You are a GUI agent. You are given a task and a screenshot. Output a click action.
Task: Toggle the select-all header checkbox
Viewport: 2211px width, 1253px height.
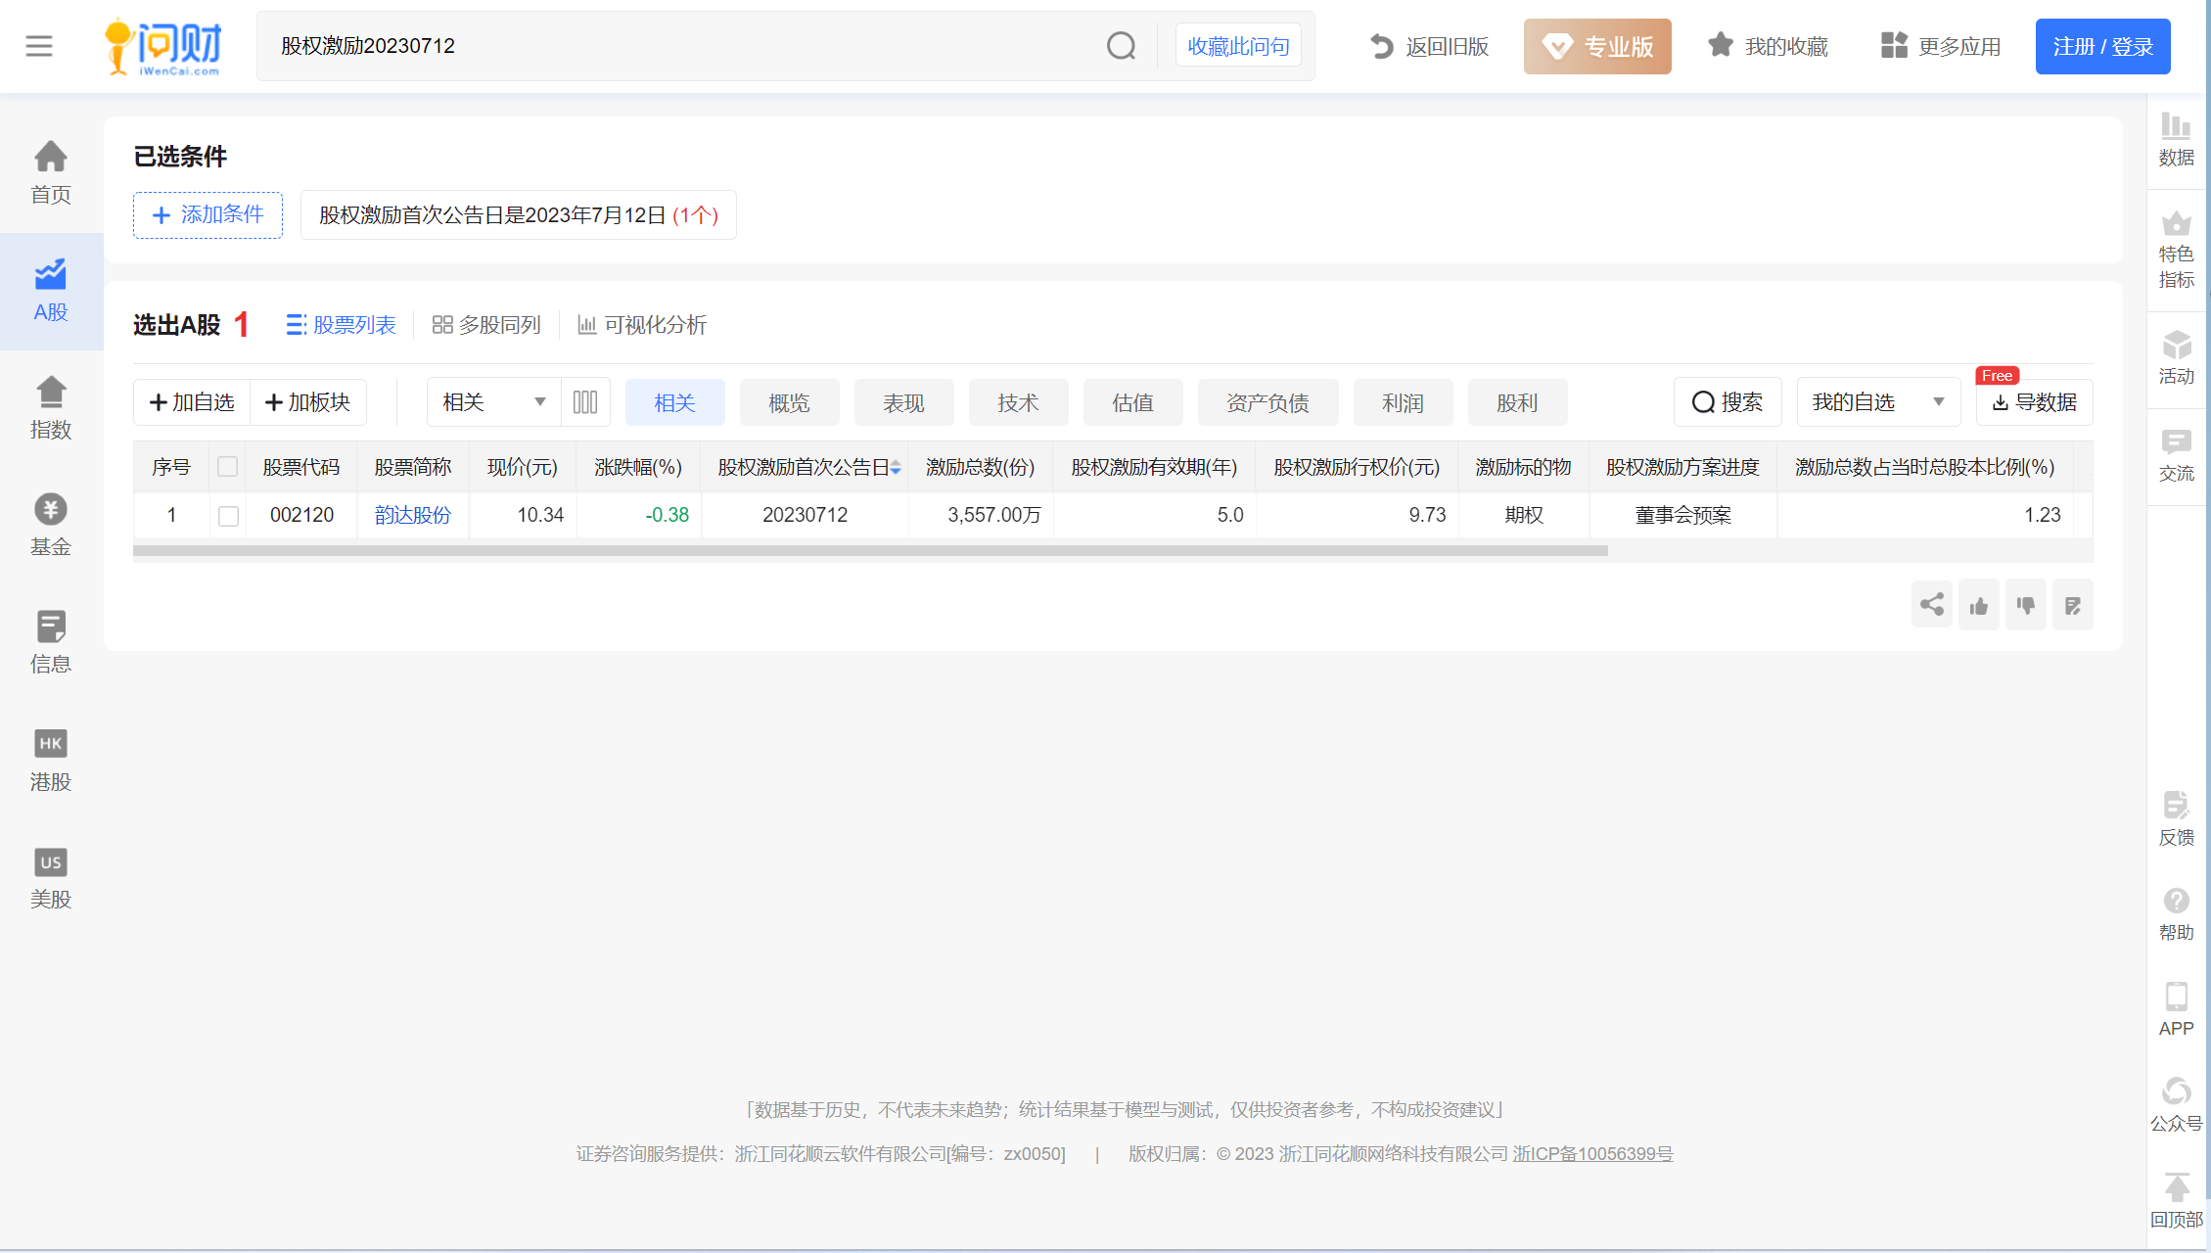(x=227, y=467)
